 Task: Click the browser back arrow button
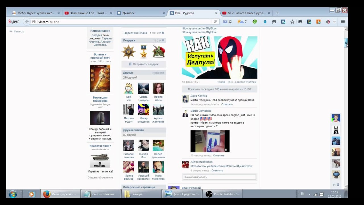point(27,22)
